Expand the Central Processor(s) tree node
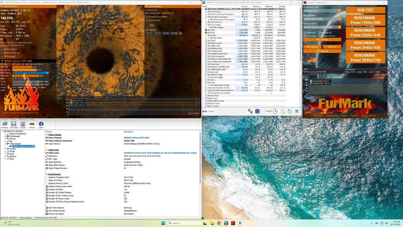The image size is (403, 227). click(4, 134)
